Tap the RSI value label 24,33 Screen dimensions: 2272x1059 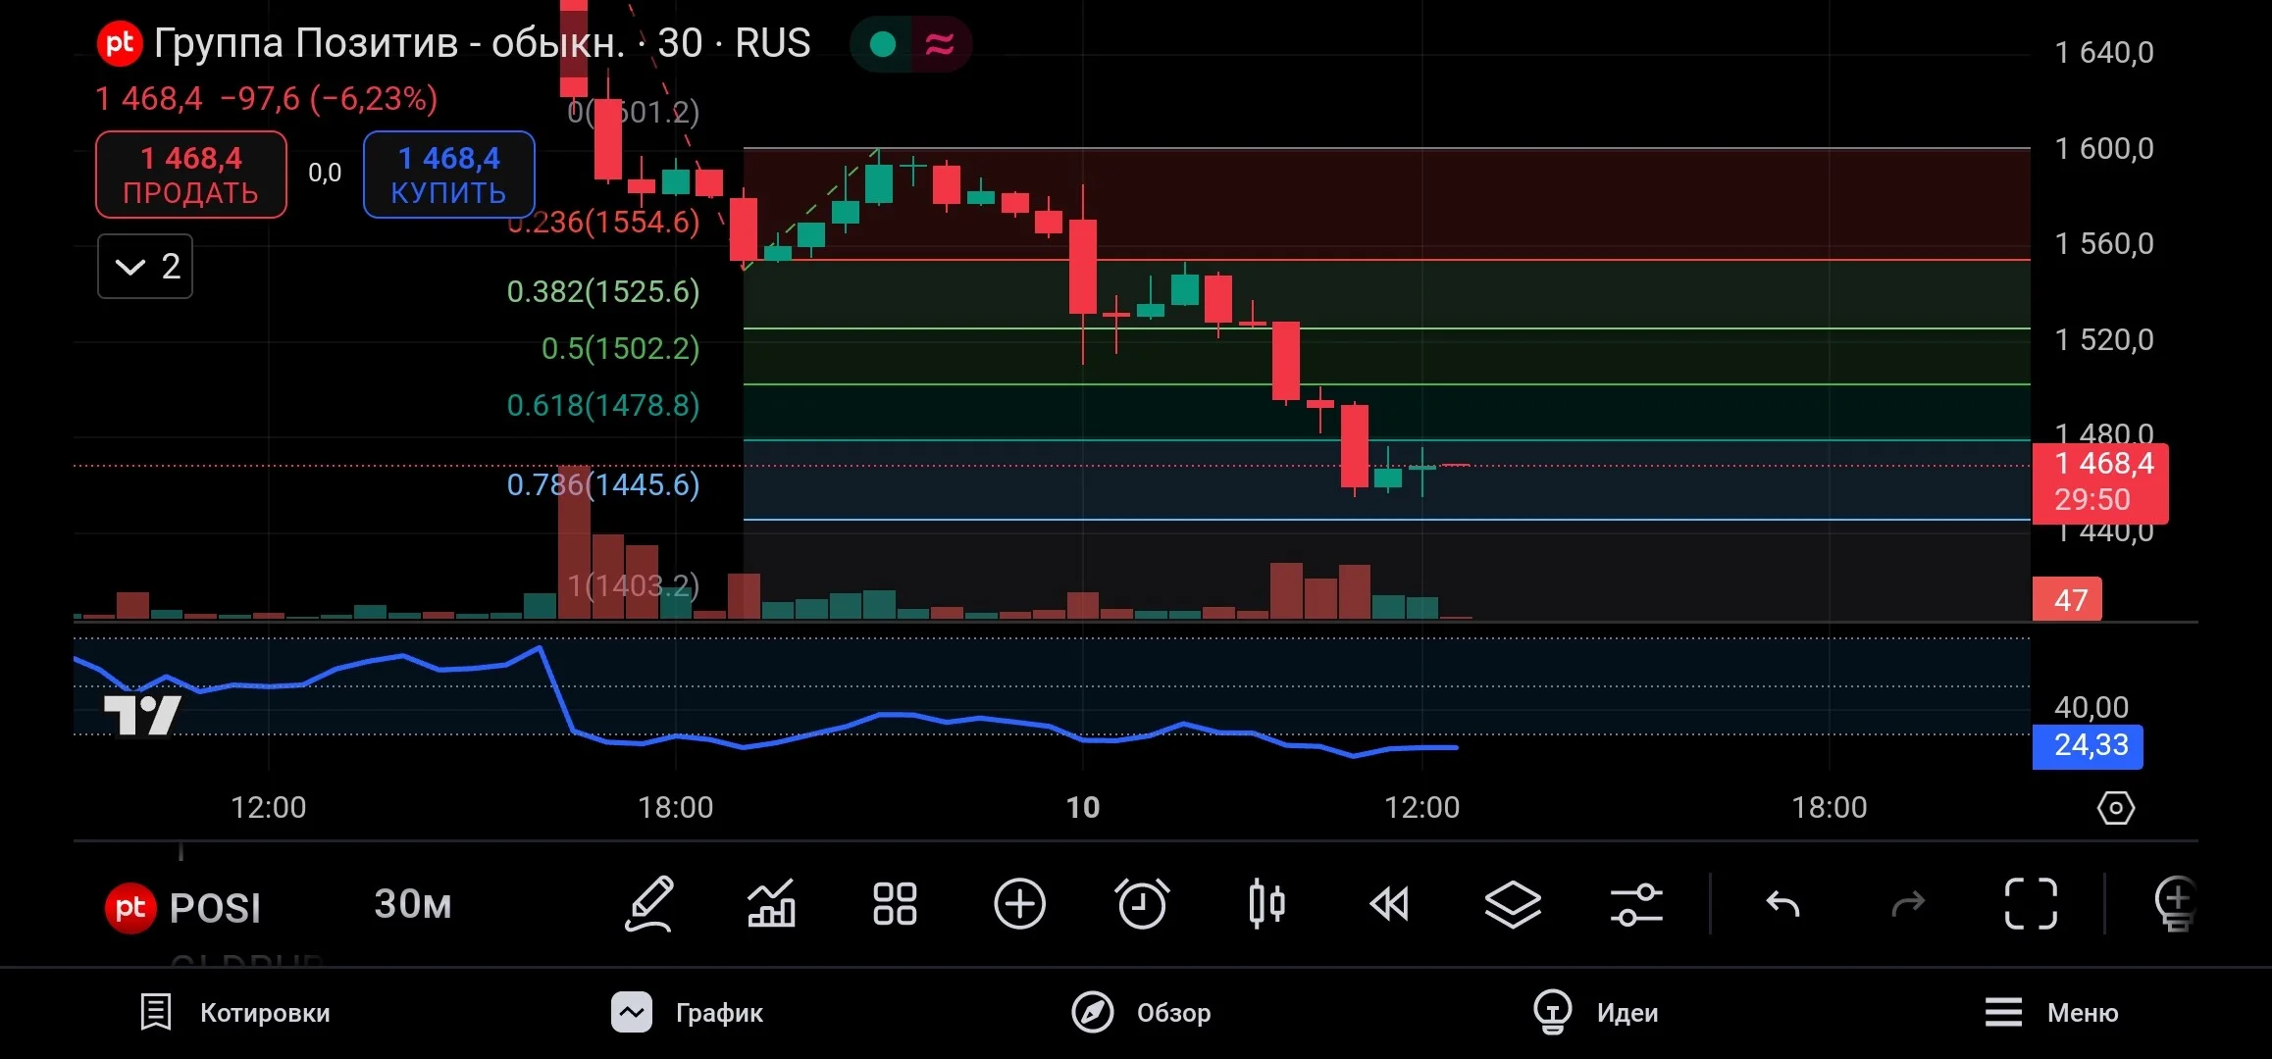click(2088, 746)
